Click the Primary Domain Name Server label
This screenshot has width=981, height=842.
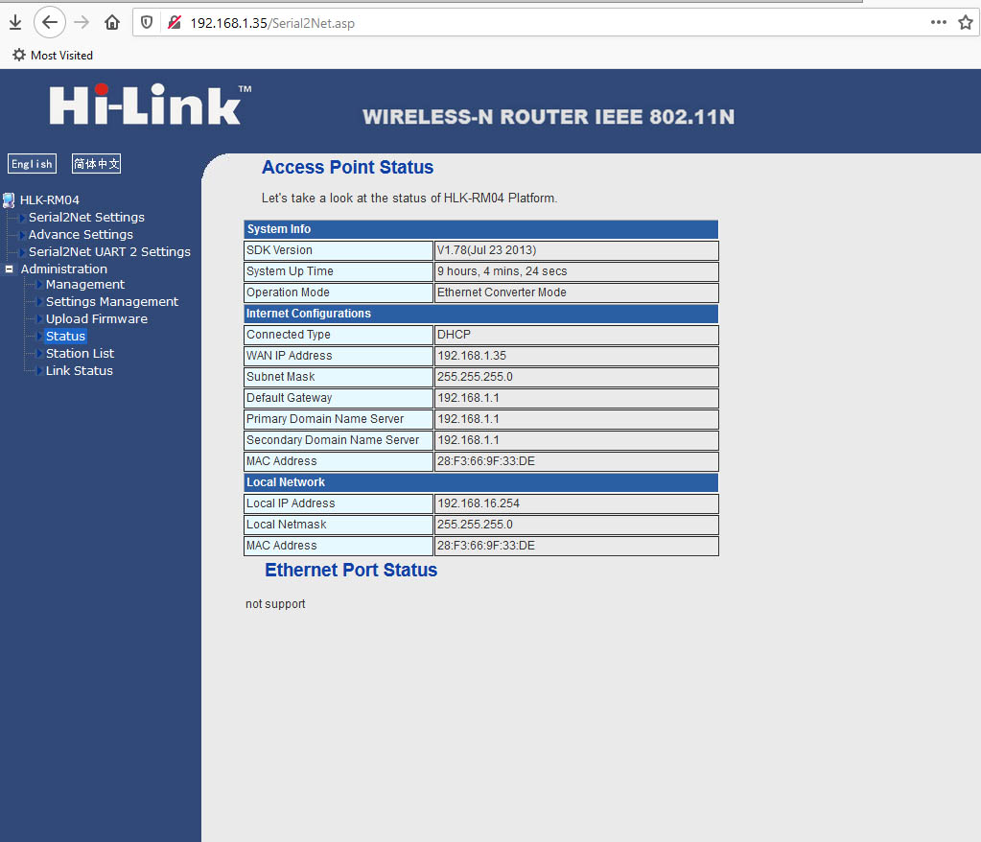[339, 419]
